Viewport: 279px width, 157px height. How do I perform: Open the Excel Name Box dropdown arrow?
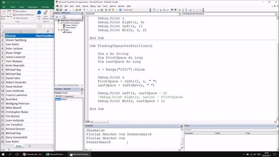(36, 26)
